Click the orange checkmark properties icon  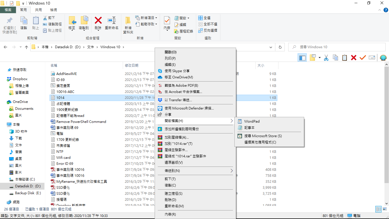pos(363,58)
